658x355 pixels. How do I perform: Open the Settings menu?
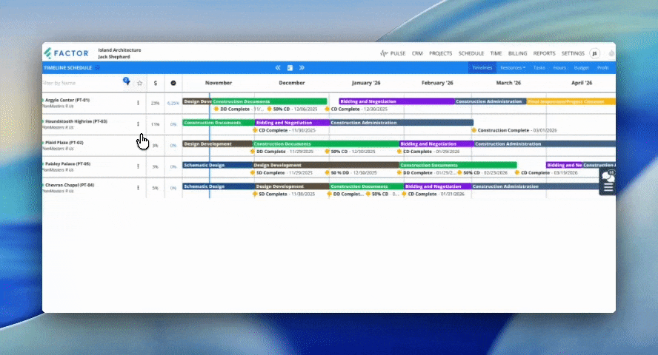click(573, 53)
